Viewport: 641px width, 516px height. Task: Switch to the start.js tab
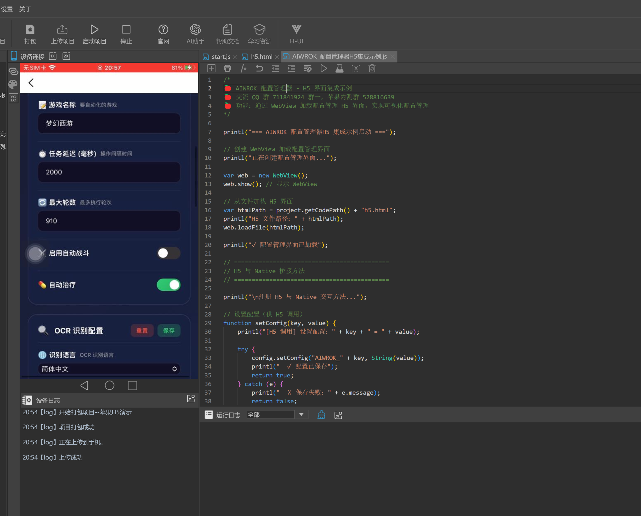[x=221, y=56]
